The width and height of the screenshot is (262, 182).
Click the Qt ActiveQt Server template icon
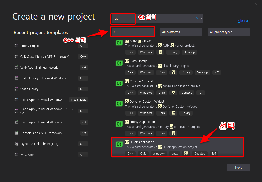tap(119, 43)
